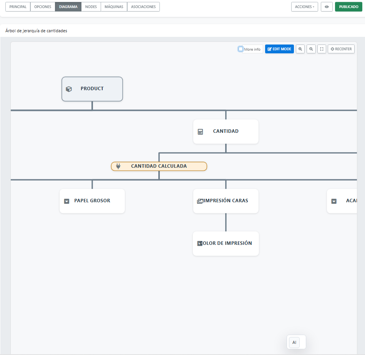The width and height of the screenshot is (365, 355).
Task: Go to the NODES tab
Action: 91,7
